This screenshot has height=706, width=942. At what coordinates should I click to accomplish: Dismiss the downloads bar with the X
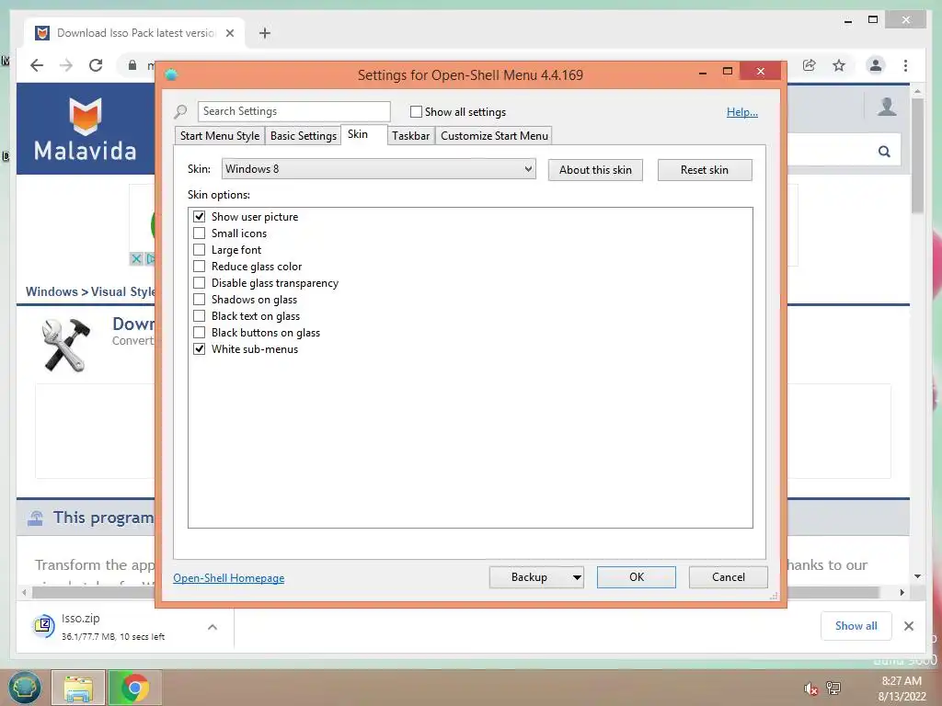click(909, 626)
